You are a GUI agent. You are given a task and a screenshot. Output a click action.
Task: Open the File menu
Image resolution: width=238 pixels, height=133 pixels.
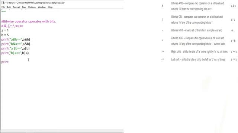pyautogui.click(x=3, y=7)
